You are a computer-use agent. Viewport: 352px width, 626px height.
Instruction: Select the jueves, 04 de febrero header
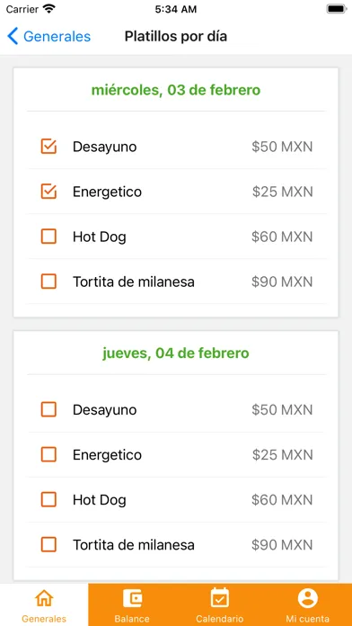click(x=176, y=353)
